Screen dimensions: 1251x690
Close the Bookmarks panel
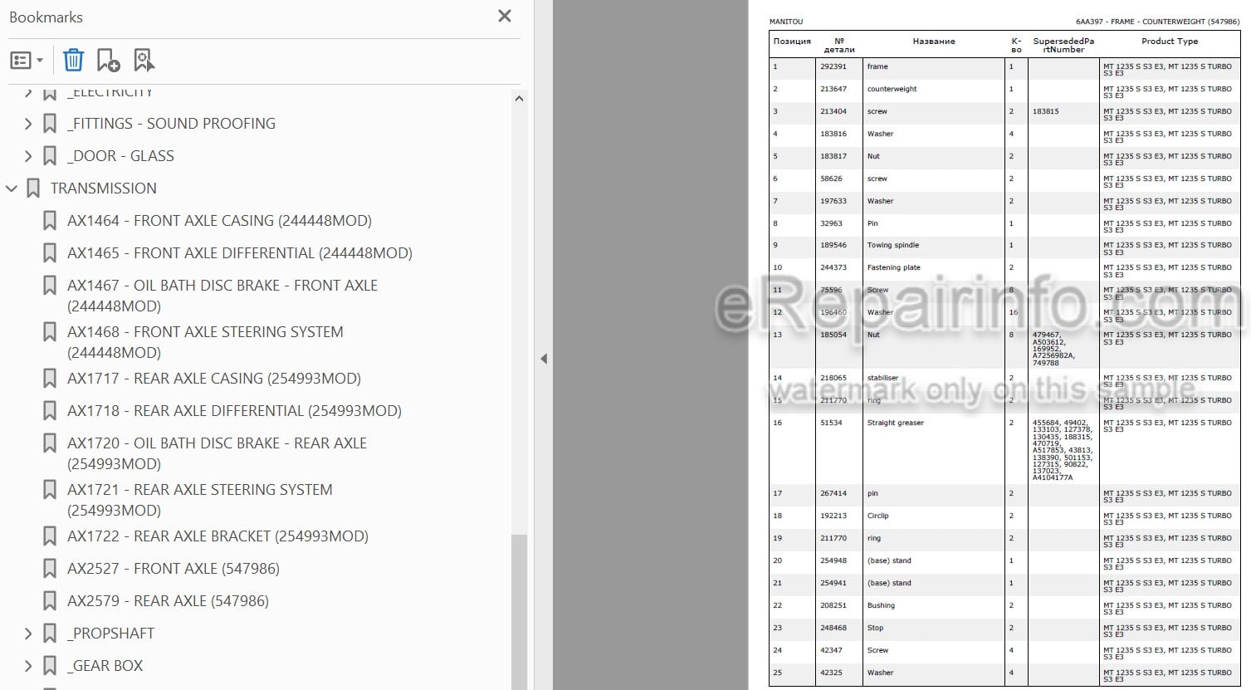click(x=504, y=16)
